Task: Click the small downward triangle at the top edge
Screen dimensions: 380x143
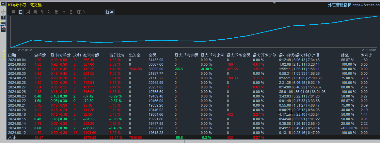Action: [x=274, y=3]
